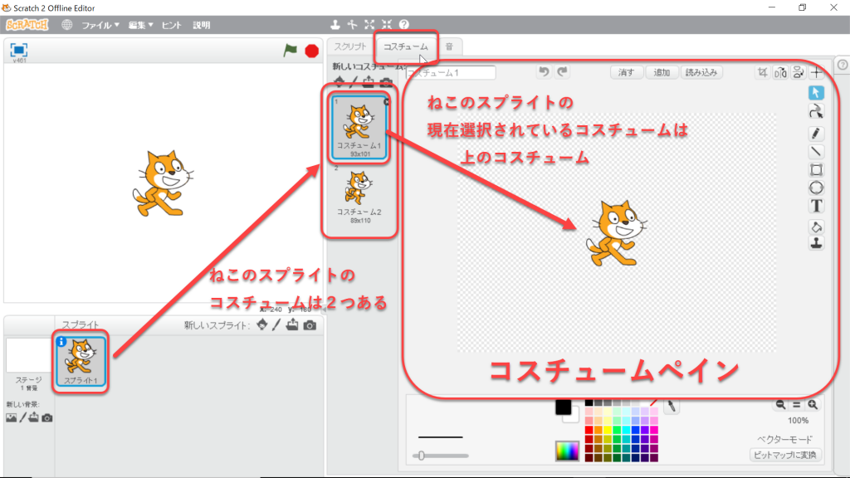This screenshot has height=478, width=850.
Task: Select the Rectangle tool
Action: click(816, 169)
